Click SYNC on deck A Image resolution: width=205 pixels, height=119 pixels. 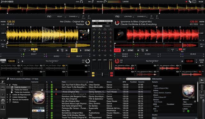87,50
